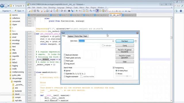Click the Paste clipboard icon

click(57, 11)
